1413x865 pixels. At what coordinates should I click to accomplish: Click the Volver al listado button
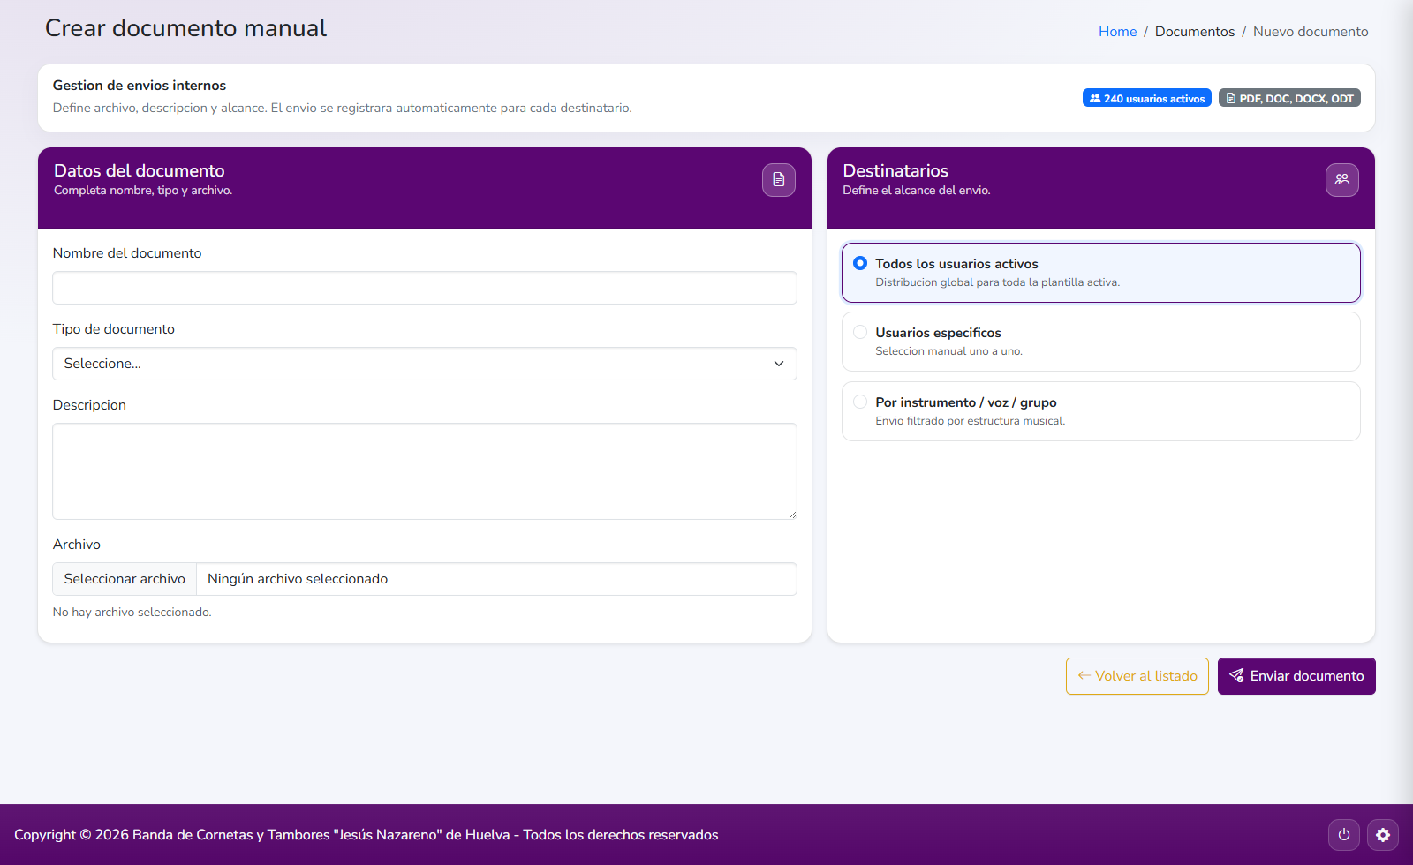[1137, 676]
